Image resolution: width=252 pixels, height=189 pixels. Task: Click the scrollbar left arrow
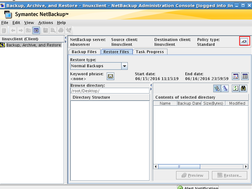156,167
